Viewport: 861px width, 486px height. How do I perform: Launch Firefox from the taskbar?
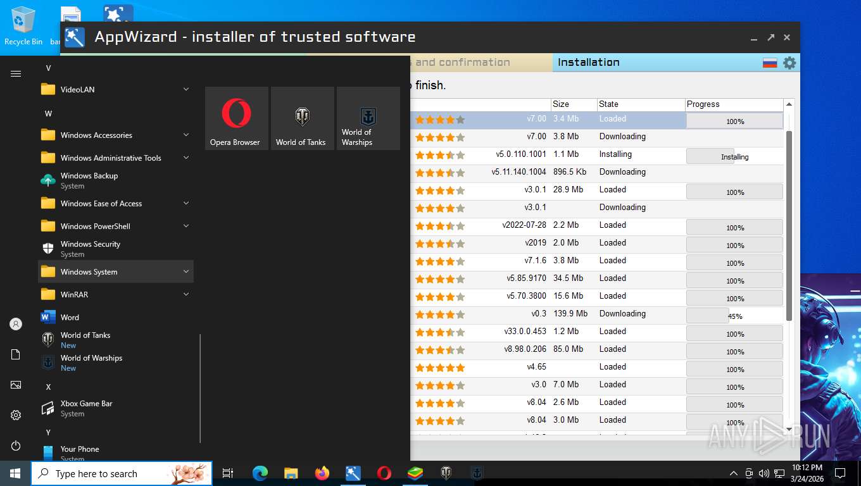(x=322, y=473)
